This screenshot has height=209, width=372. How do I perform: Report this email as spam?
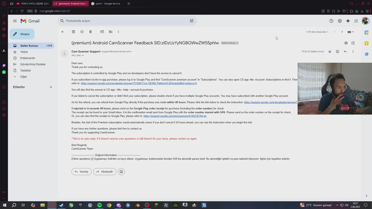pyautogui.click(x=82, y=32)
